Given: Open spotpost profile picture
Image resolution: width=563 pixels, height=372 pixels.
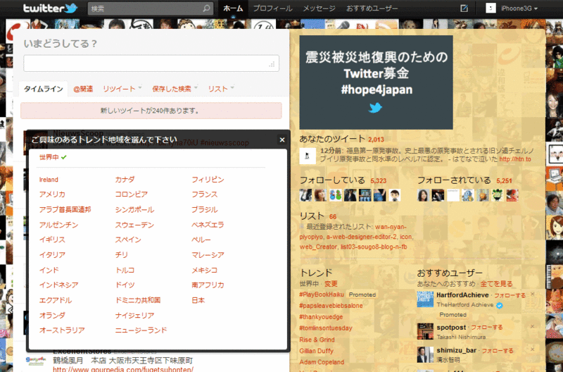Looking at the screenshot, I should (x=425, y=331).
